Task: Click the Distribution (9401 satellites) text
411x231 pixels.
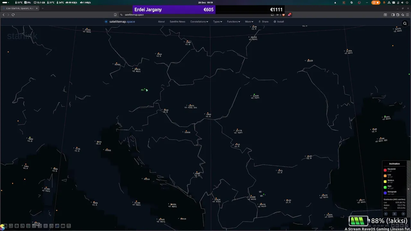Action: pyautogui.click(x=395, y=199)
